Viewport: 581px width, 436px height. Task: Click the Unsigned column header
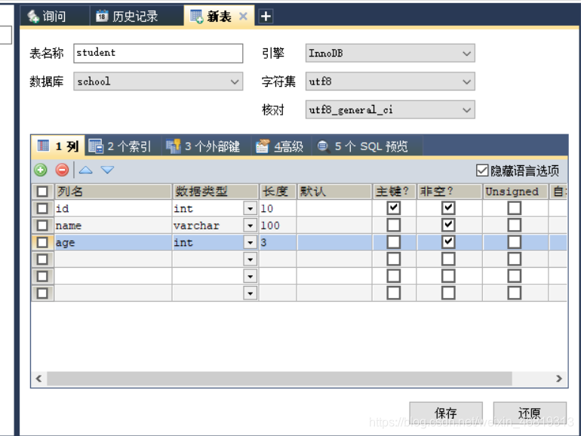(515, 192)
